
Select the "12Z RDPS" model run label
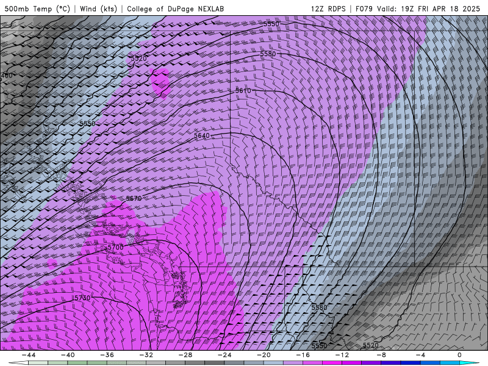(328, 9)
